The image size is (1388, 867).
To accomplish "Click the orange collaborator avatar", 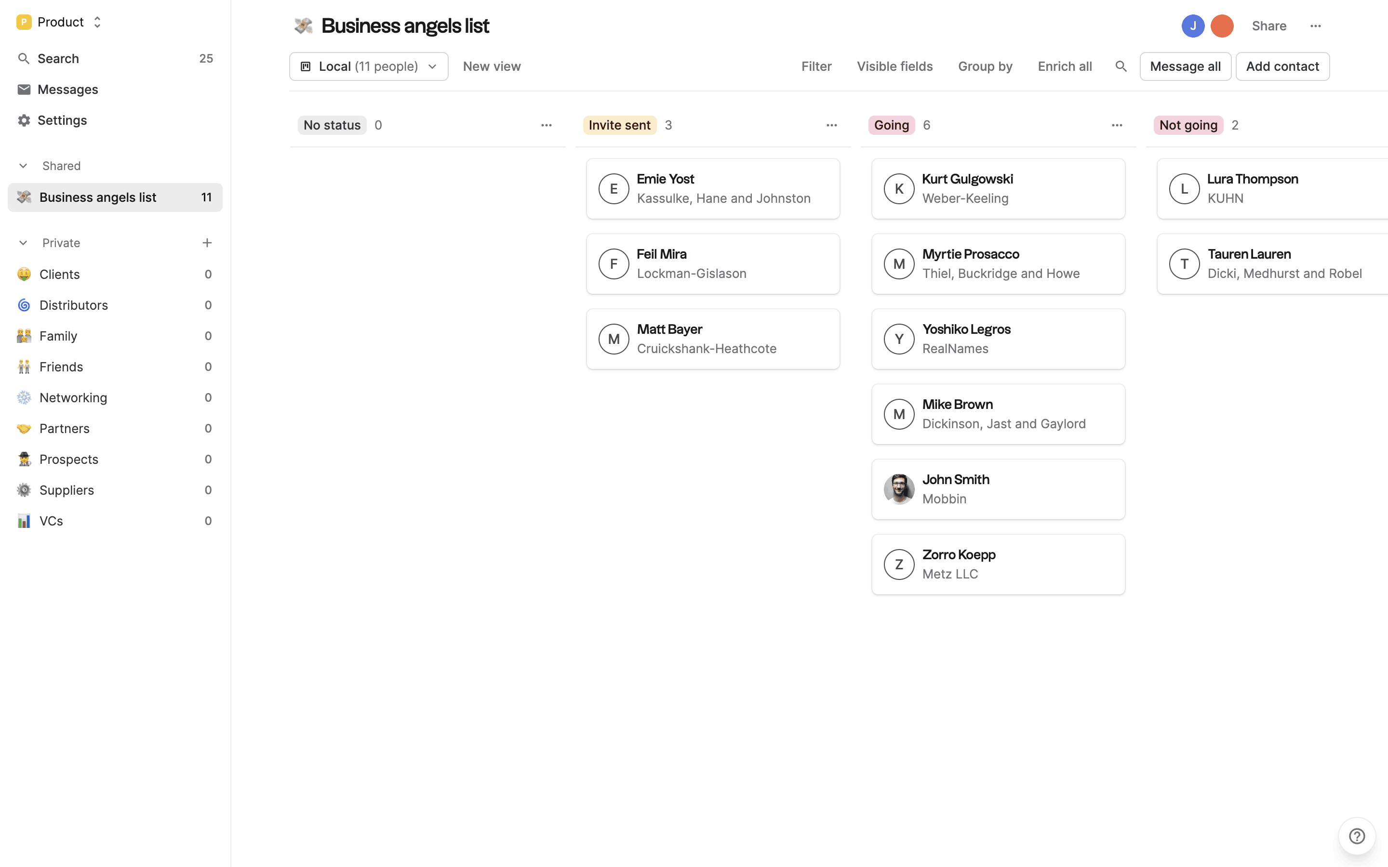I will click(x=1222, y=26).
